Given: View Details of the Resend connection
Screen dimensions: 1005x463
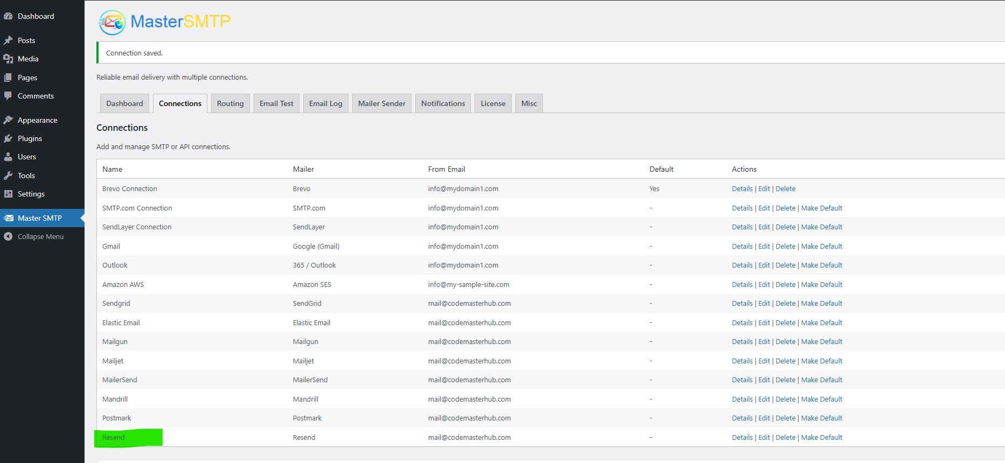Looking at the screenshot, I should [x=742, y=438].
